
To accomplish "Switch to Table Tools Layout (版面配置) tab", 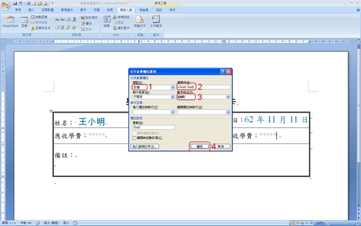I will pyautogui.click(x=173, y=10).
